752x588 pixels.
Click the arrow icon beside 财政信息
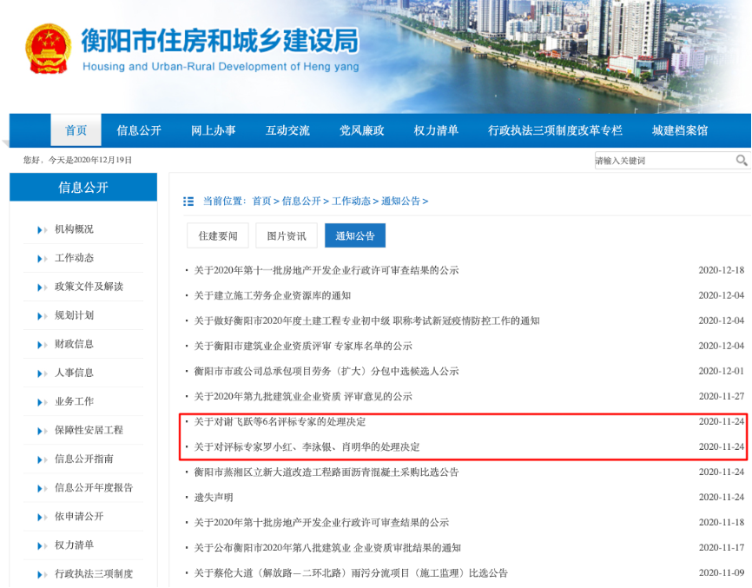pyautogui.click(x=42, y=345)
